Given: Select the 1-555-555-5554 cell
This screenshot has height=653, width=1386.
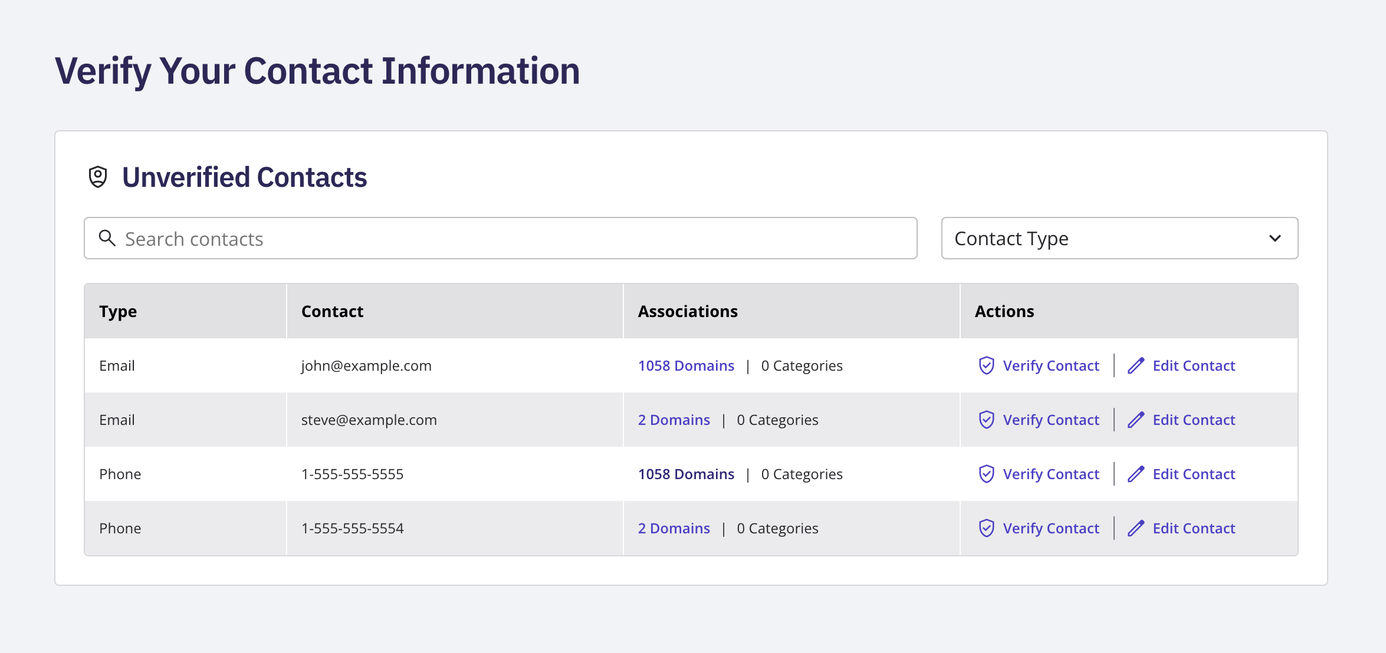Looking at the screenshot, I should pyautogui.click(x=455, y=528).
